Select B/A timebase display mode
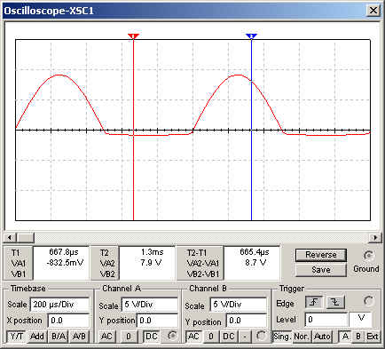Screen dimensions: 385x349 [59, 337]
